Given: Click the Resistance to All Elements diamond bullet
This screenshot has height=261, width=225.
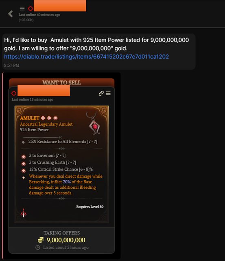Looking at the screenshot, I should click(x=23, y=142).
